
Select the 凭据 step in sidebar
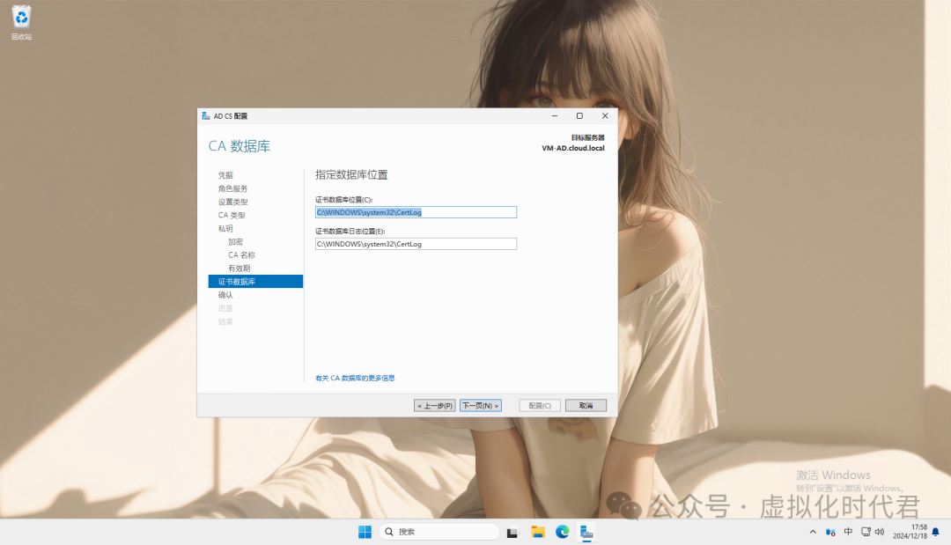[225, 175]
